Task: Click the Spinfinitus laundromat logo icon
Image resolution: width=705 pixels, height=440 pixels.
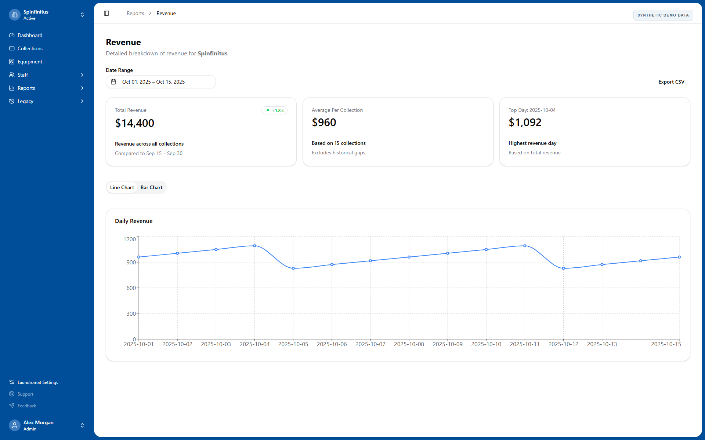Action: pos(15,15)
